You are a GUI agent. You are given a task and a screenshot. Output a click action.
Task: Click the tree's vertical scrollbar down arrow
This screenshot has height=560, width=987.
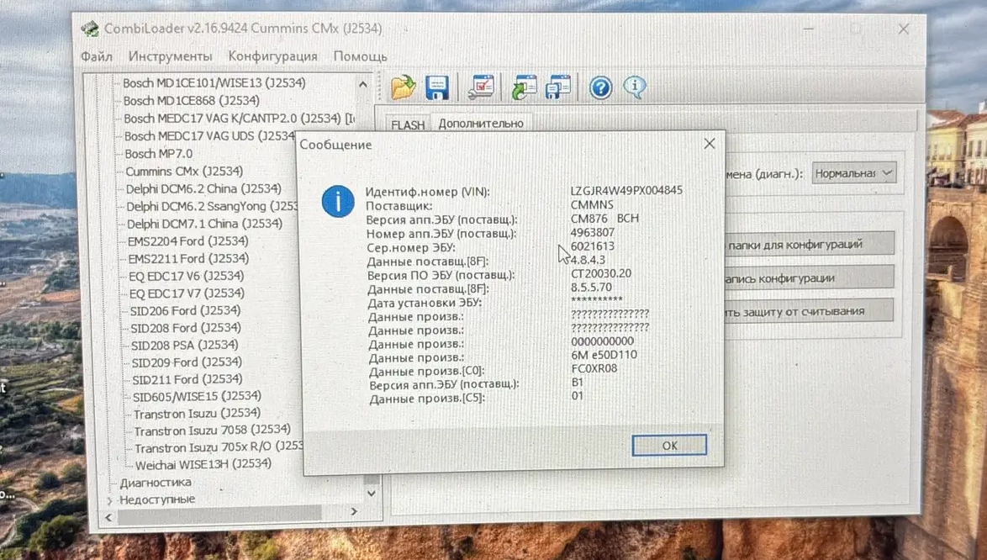point(371,494)
